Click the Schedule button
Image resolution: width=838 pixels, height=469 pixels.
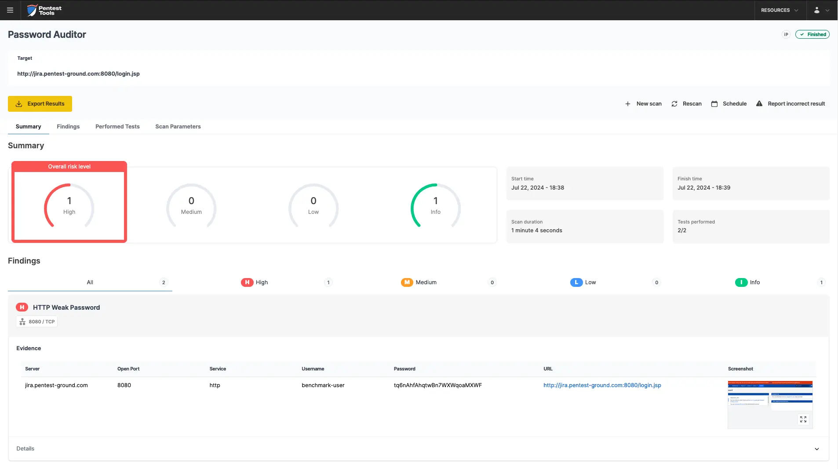point(729,104)
